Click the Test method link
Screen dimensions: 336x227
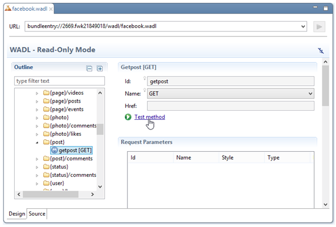coord(150,117)
